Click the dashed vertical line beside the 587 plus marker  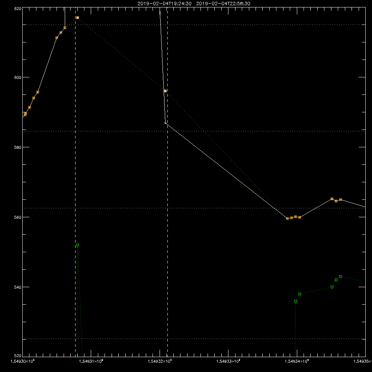coord(167,182)
